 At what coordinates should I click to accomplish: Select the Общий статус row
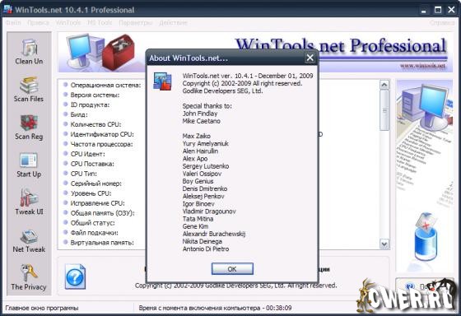pyautogui.click(x=90, y=223)
